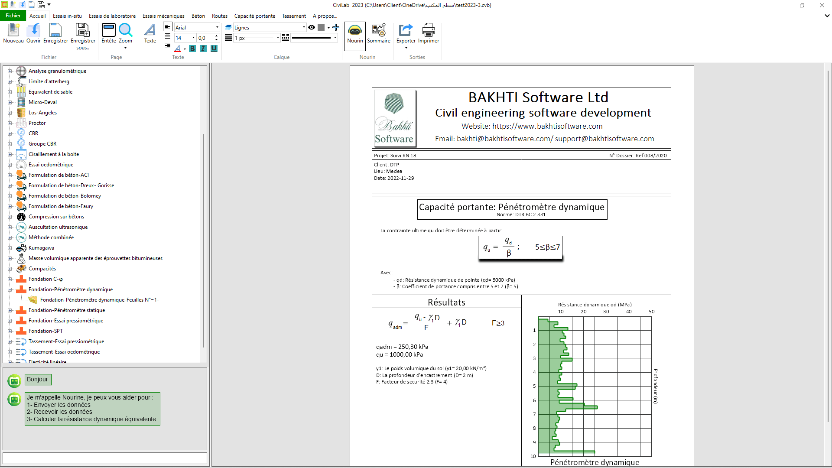Screen dimensions: 832x468
Task: Open the Tassement tab
Action: click(x=294, y=16)
